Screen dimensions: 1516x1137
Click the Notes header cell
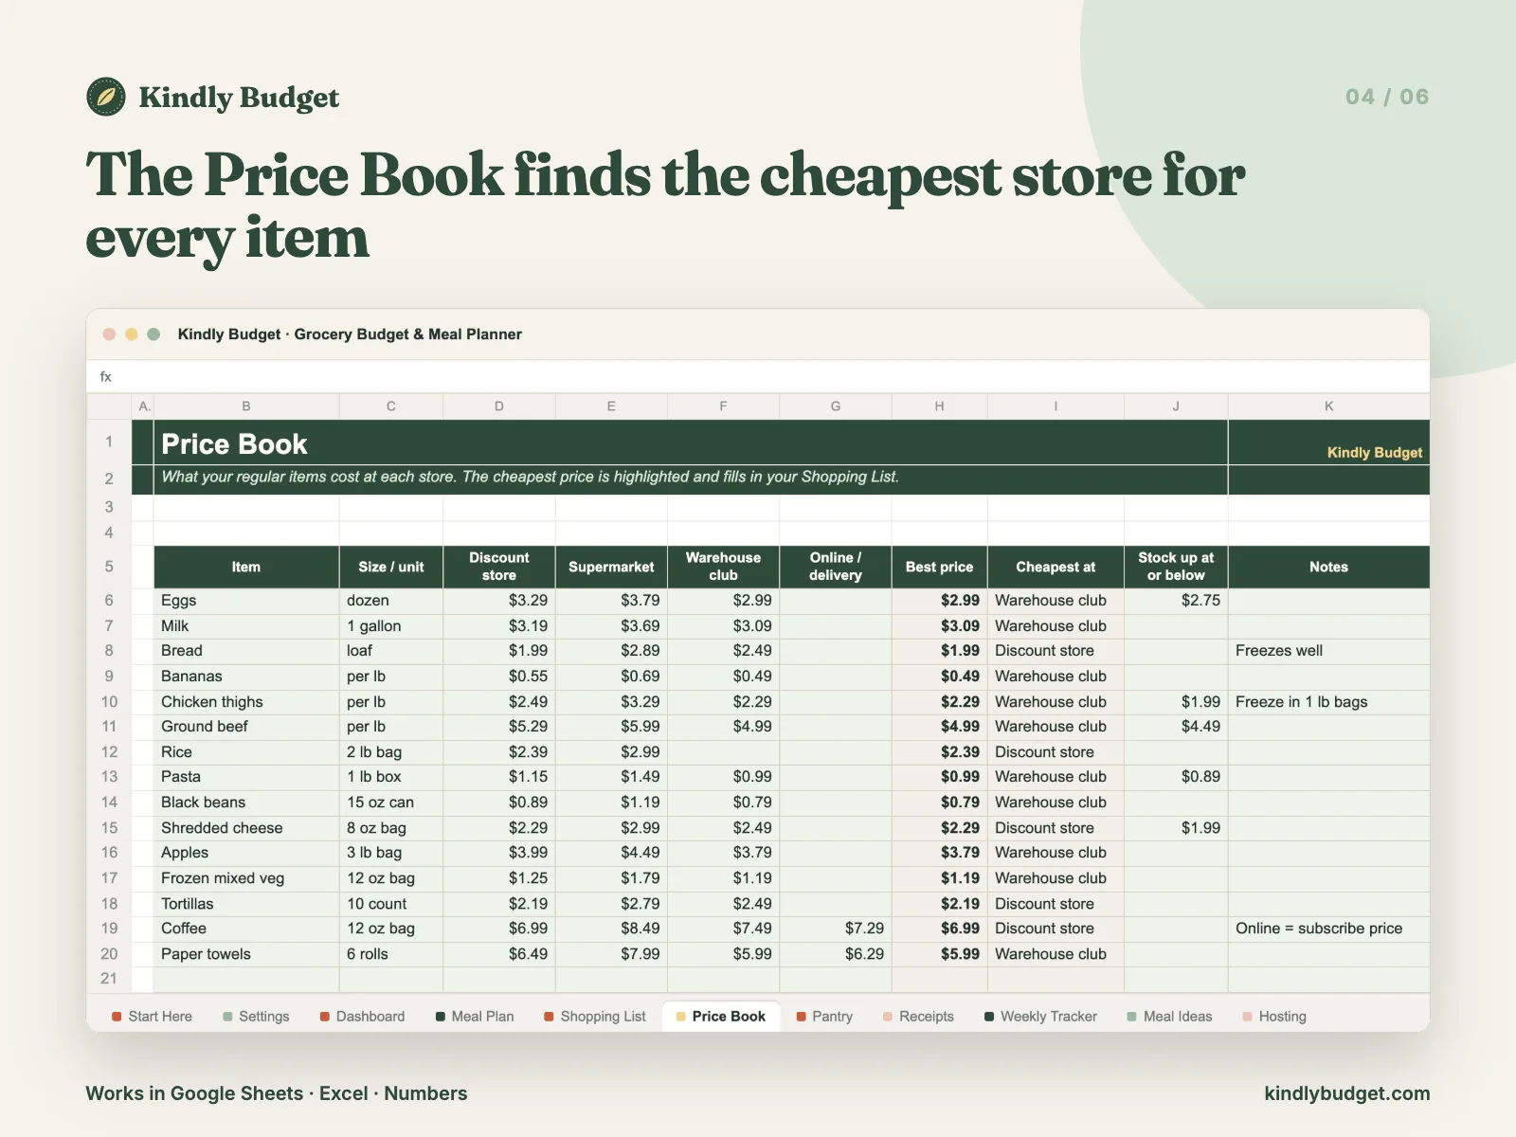coord(1328,567)
